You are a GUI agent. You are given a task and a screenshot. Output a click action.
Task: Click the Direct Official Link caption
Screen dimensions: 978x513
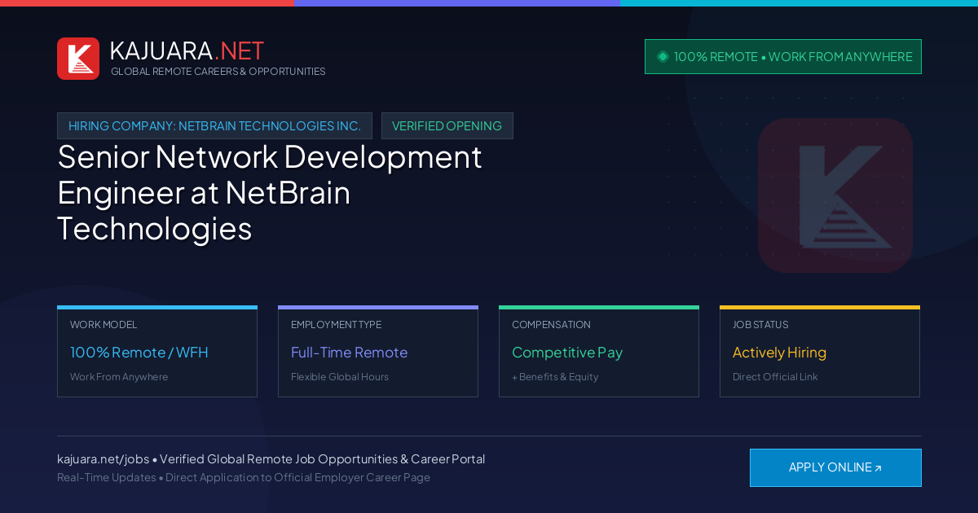point(775,377)
